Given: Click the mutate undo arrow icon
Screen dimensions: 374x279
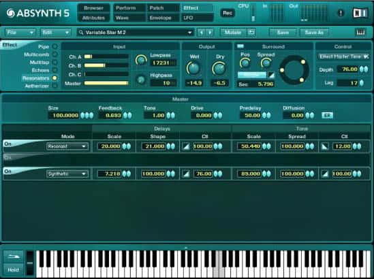Looking at the screenshot, I should pos(251,32).
